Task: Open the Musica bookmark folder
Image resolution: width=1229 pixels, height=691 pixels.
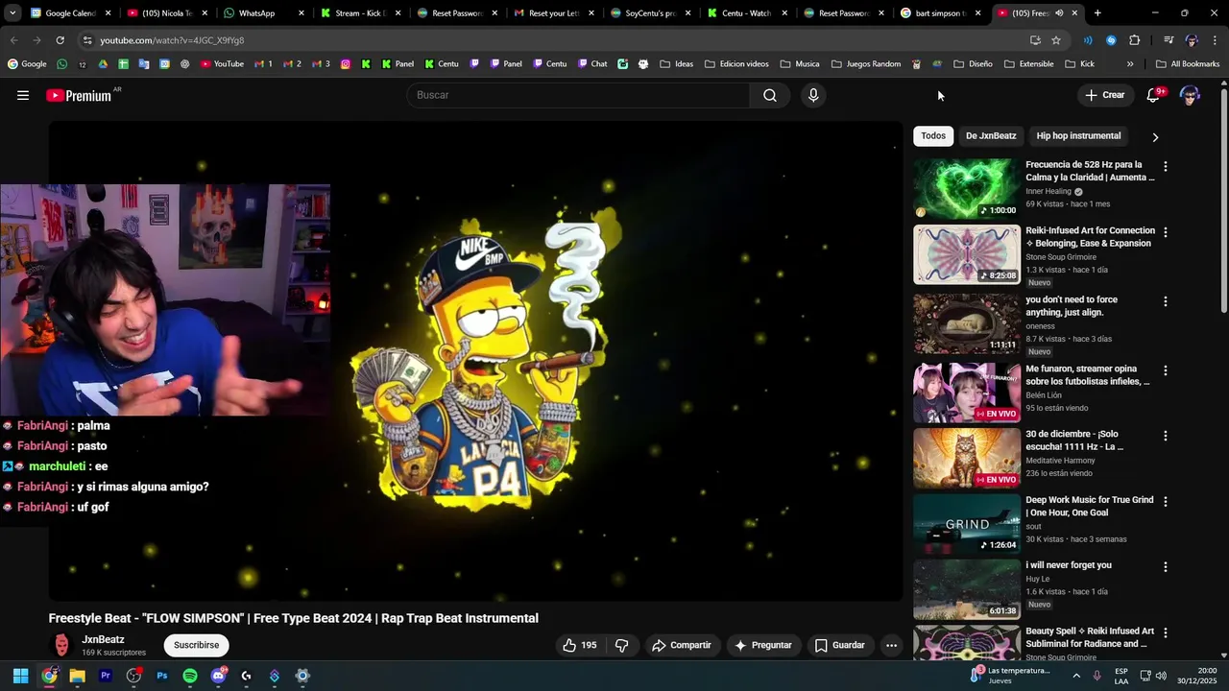Action: (800, 64)
